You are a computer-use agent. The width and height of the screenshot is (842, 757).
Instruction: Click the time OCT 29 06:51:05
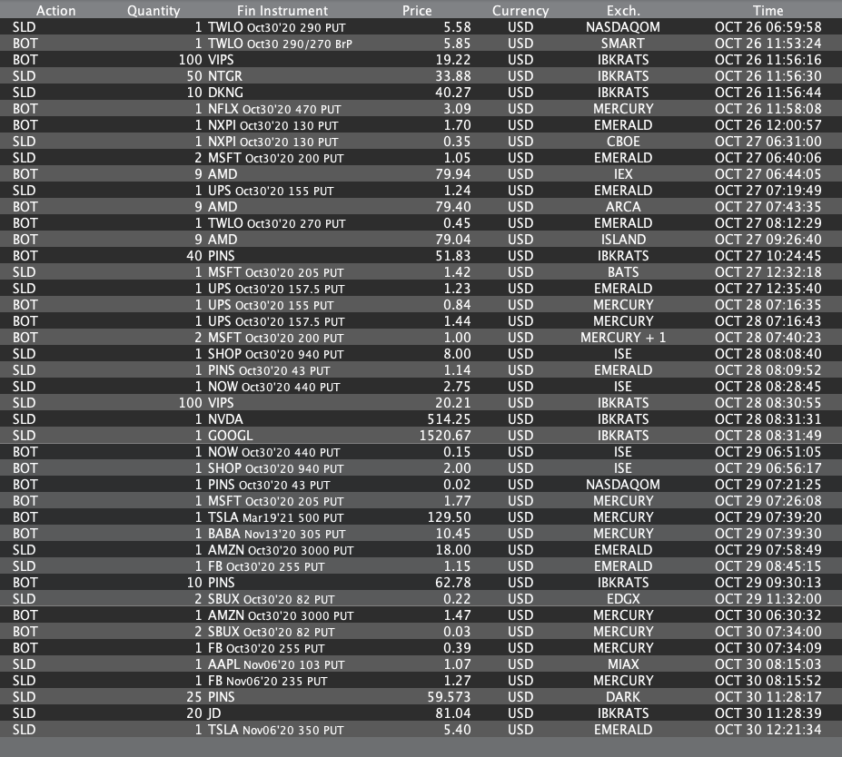point(768,452)
